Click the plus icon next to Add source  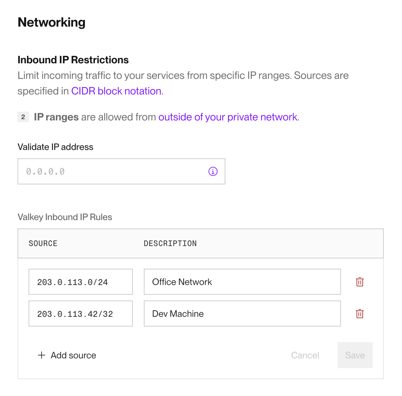click(41, 355)
